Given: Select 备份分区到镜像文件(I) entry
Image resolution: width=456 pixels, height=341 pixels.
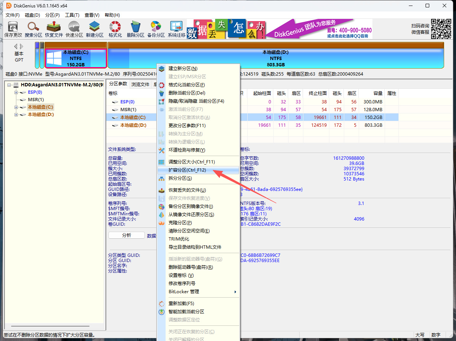Looking at the screenshot, I should 198,206.
